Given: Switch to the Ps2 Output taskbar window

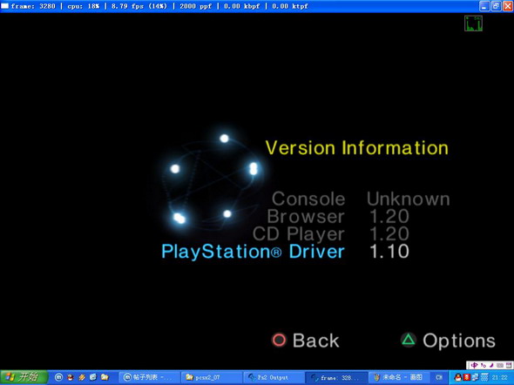Looking at the screenshot, I should tap(274, 377).
